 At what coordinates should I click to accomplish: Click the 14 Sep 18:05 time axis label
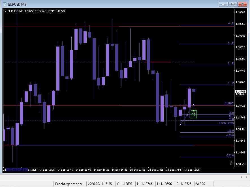click(x=192, y=170)
